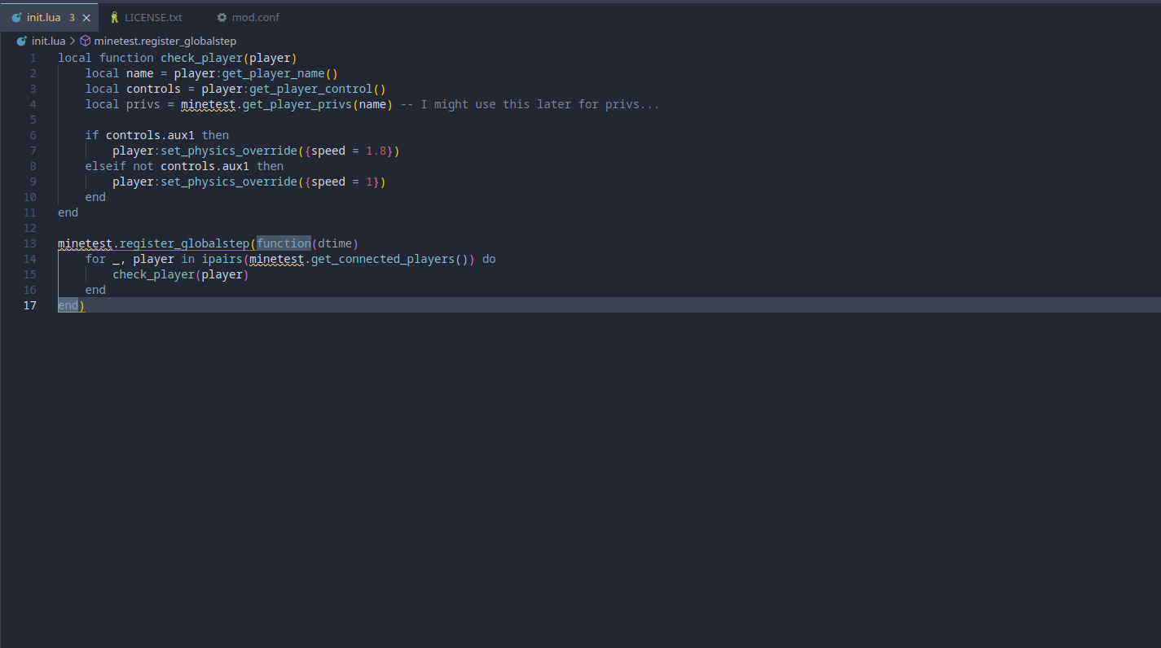Expand the minetest.register_globalstep breadcrumb symbol list
This screenshot has width=1161, height=648.
point(165,41)
